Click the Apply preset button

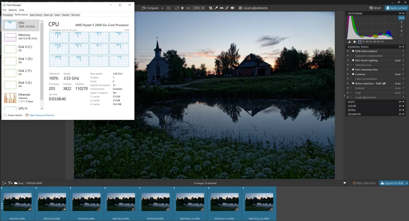[x=397, y=8]
